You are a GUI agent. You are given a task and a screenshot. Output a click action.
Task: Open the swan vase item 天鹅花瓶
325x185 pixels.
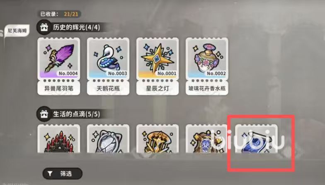tap(108, 66)
